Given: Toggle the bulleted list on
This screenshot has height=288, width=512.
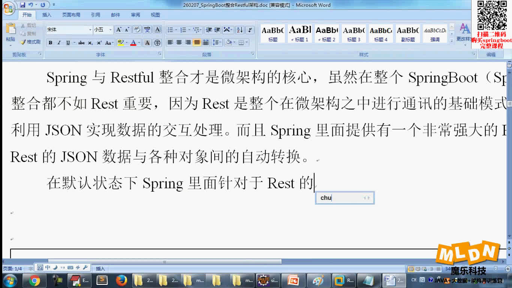Looking at the screenshot, I should tap(171, 30).
